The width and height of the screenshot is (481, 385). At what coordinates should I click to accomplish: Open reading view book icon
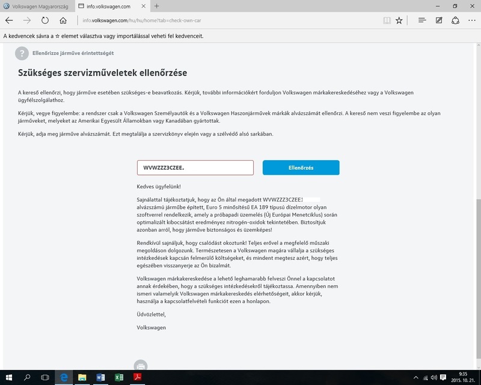(387, 20)
